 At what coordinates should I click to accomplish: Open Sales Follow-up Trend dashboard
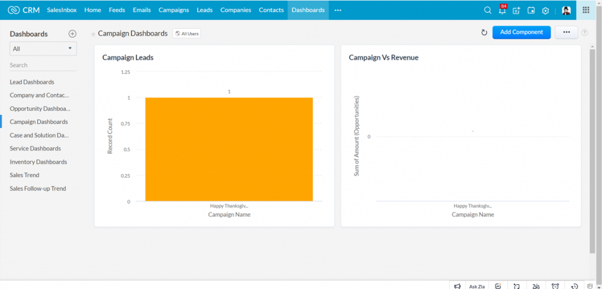coord(38,188)
